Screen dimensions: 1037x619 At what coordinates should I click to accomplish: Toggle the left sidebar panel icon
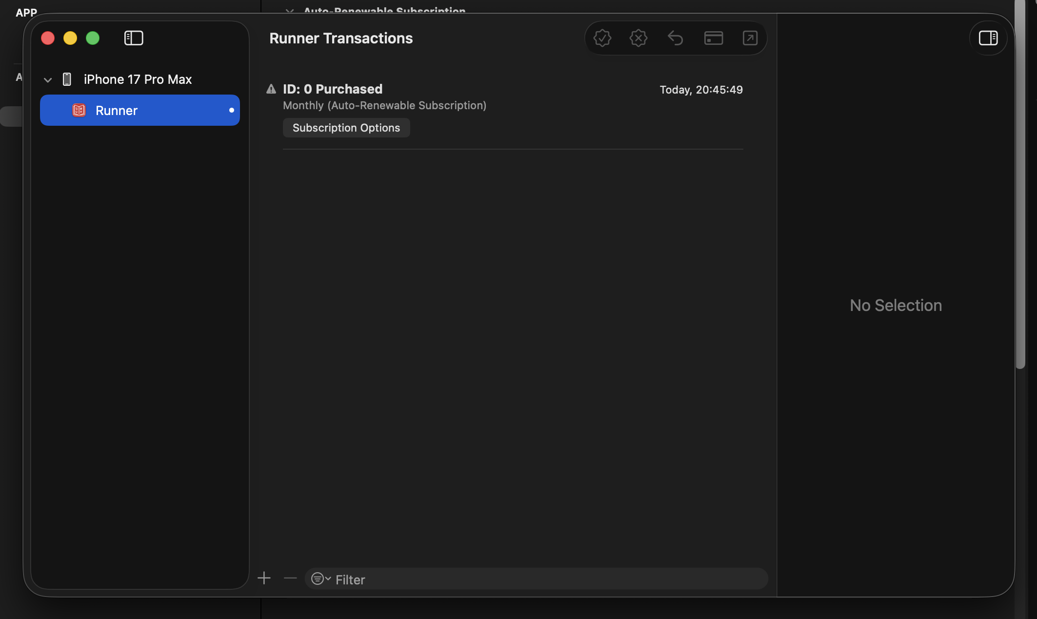[134, 38]
